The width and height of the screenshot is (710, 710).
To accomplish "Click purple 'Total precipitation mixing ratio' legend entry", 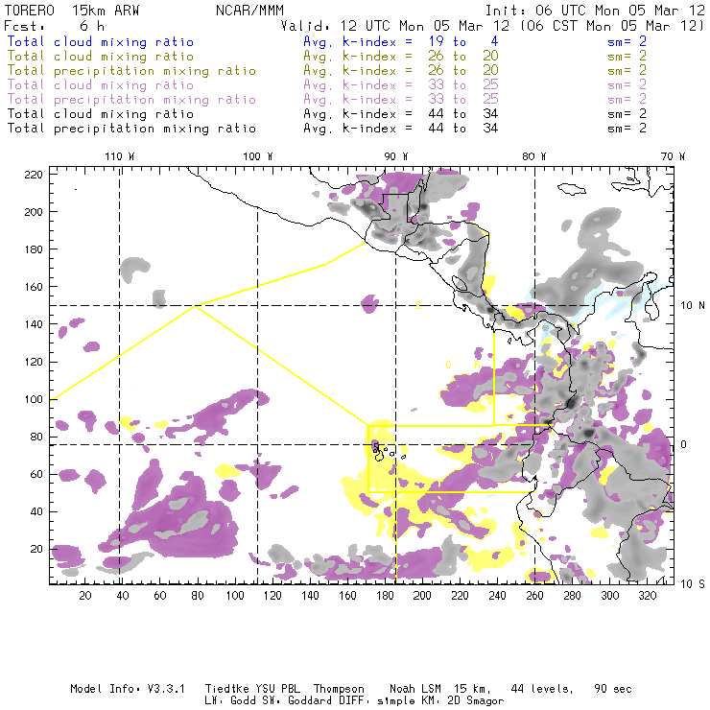I will 131,99.
